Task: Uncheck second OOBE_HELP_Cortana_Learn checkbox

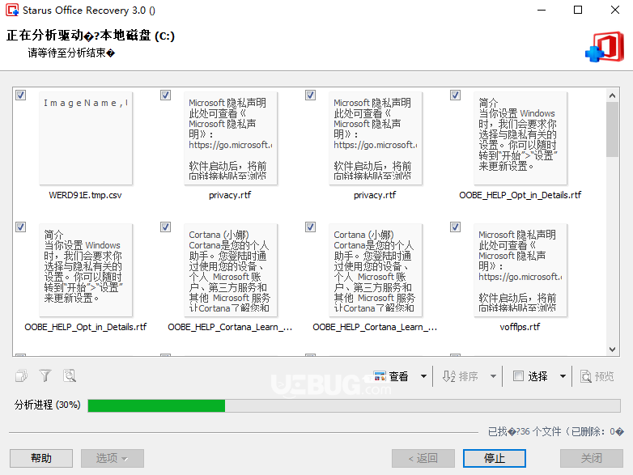Action: (x=311, y=227)
